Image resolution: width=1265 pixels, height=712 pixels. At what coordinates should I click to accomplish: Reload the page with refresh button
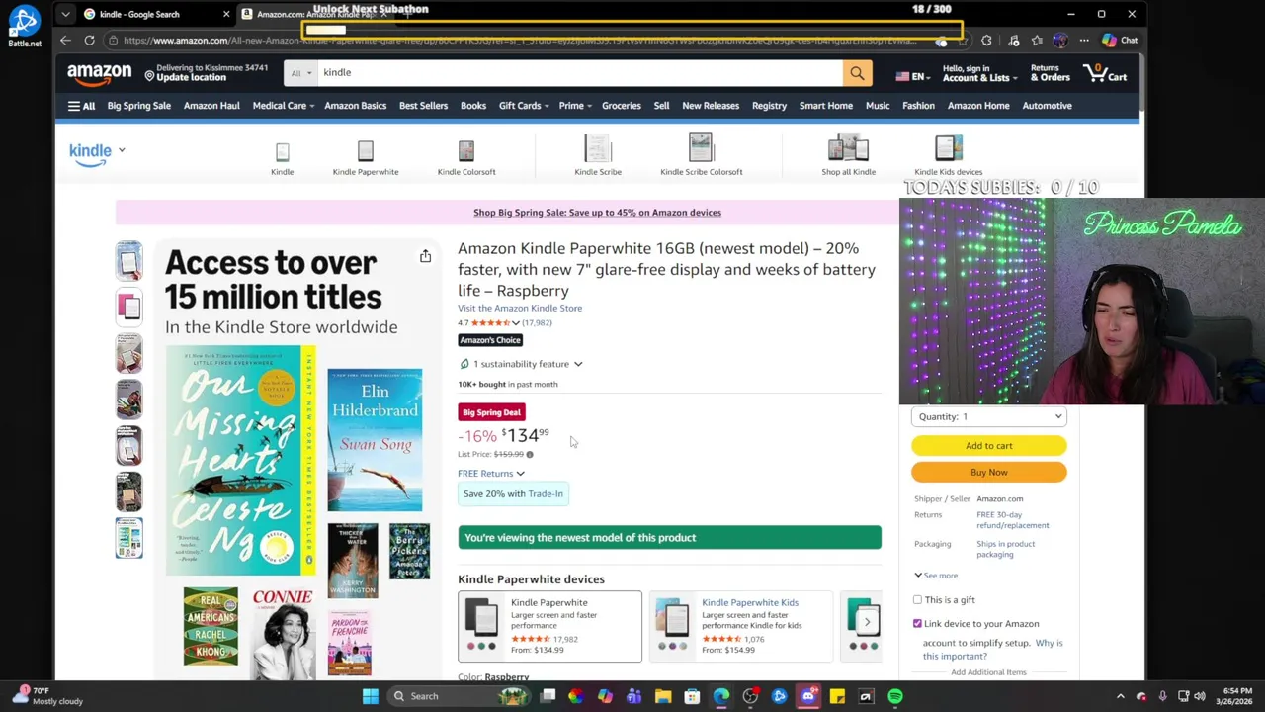pos(89,41)
